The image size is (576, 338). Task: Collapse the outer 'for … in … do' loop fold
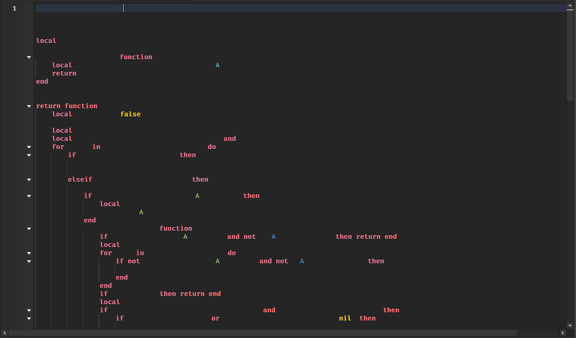pyautogui.click(x=29, y=147)
